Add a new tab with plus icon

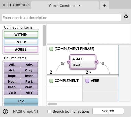pos(104,6)
